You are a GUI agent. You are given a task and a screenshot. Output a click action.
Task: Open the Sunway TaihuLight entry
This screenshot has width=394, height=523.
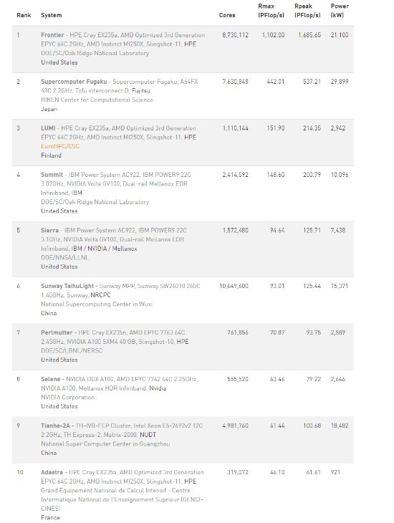[67, 286]
